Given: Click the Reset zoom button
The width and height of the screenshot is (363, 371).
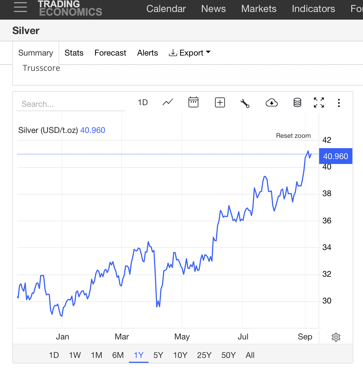Looking at the screenshot, I should pos(293,136).
